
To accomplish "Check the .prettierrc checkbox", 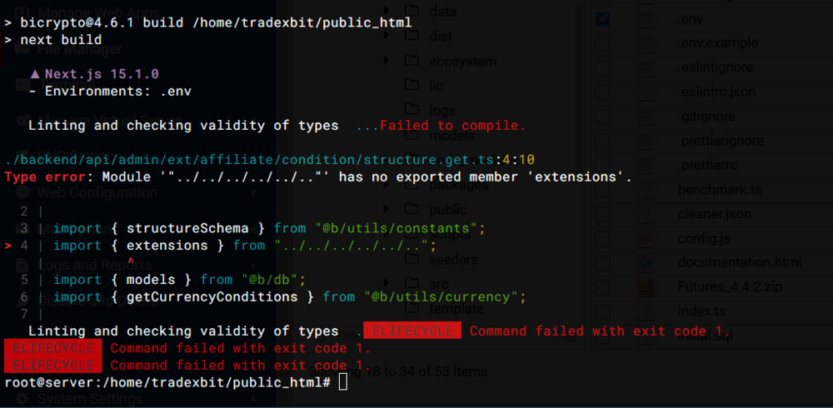I will click(x=602, y=165).
